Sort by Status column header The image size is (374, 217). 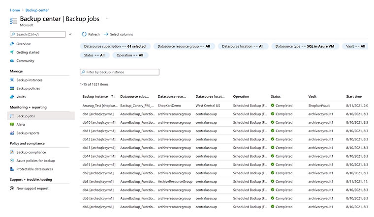pos(276,96)
